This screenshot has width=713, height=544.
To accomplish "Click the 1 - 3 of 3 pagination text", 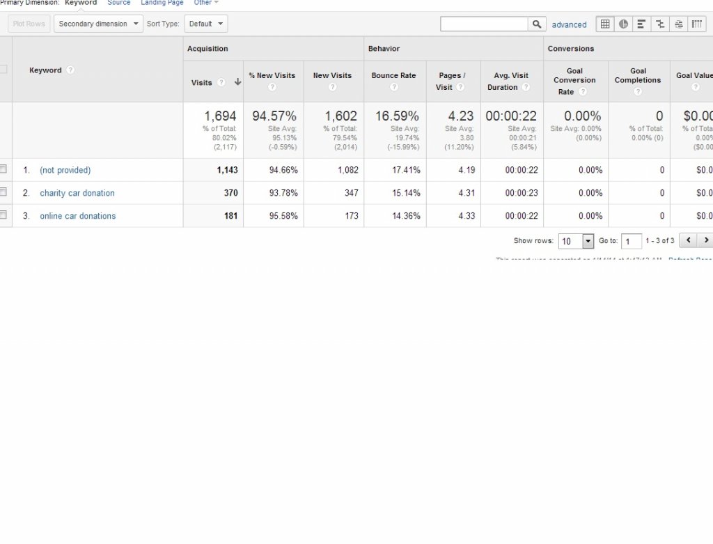I will click(x=660, y=240).
